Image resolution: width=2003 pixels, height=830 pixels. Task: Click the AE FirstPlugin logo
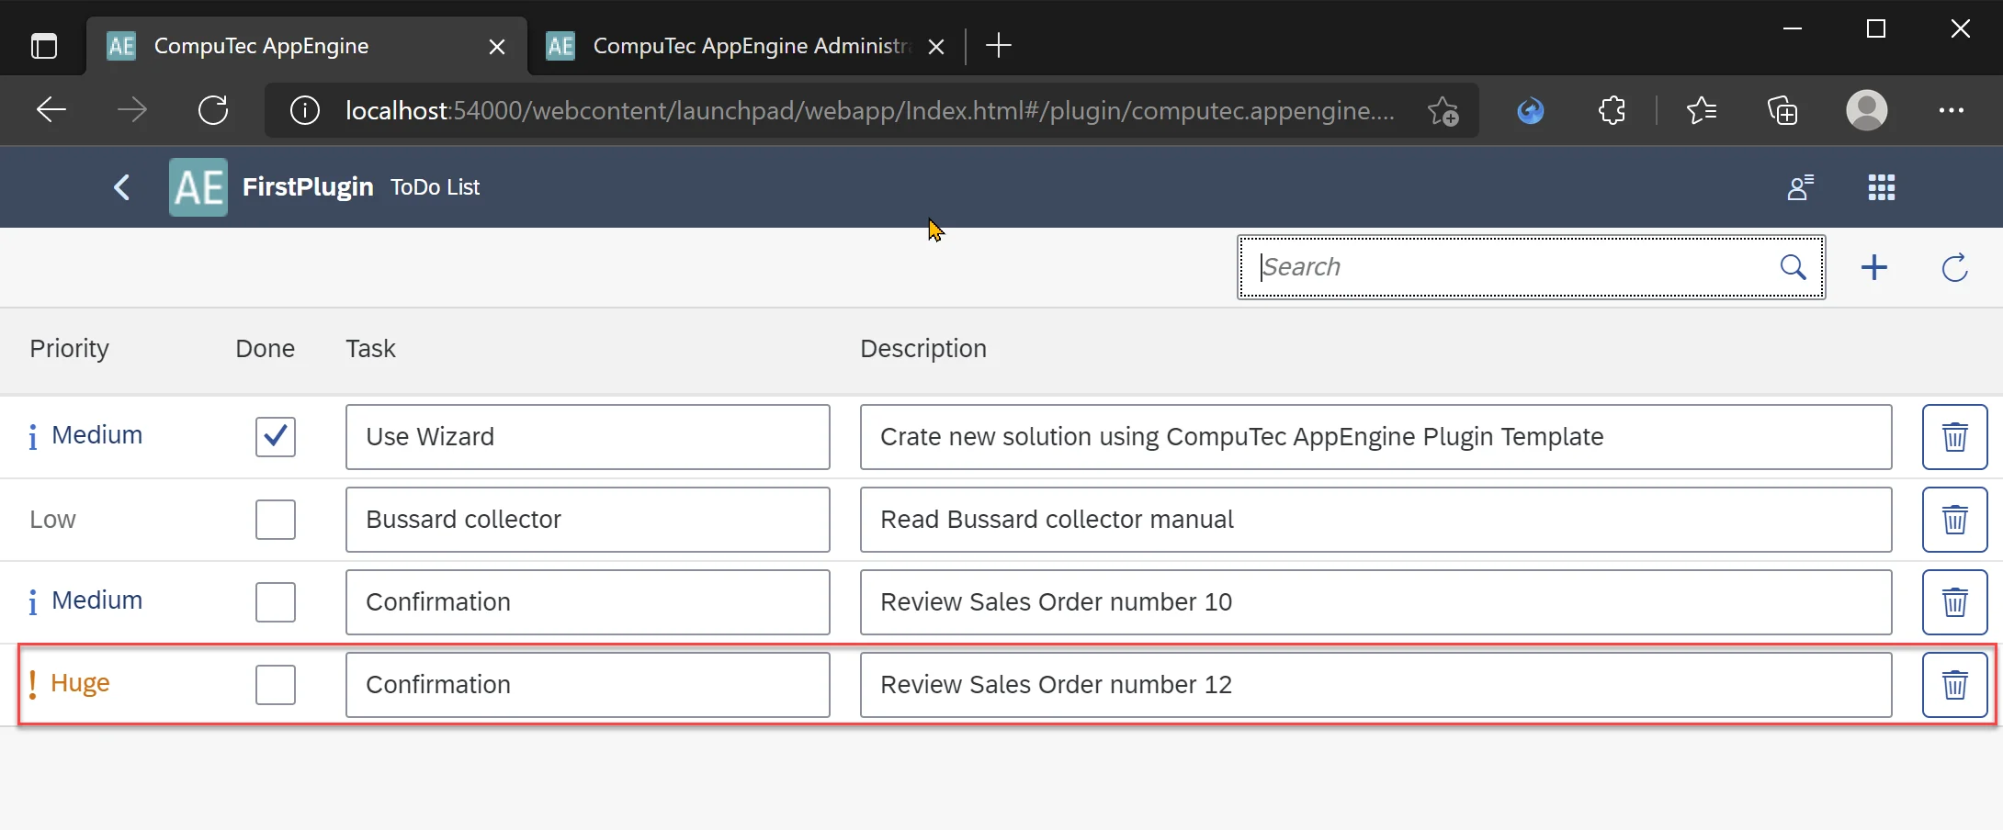point(197,186)
